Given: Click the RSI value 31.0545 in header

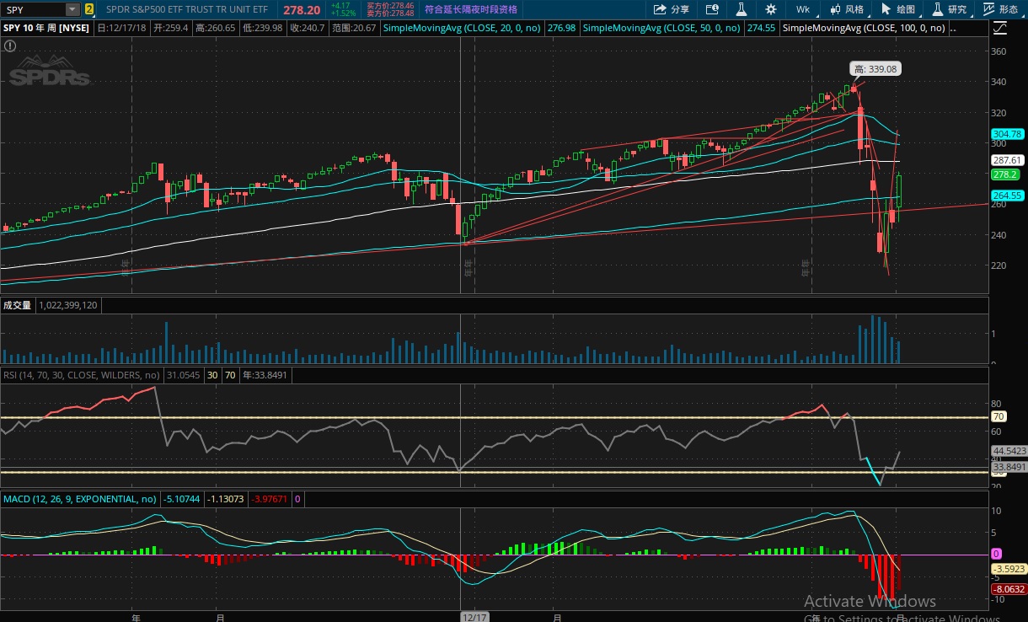Looking at the screenshot, I should click(183, 375).
